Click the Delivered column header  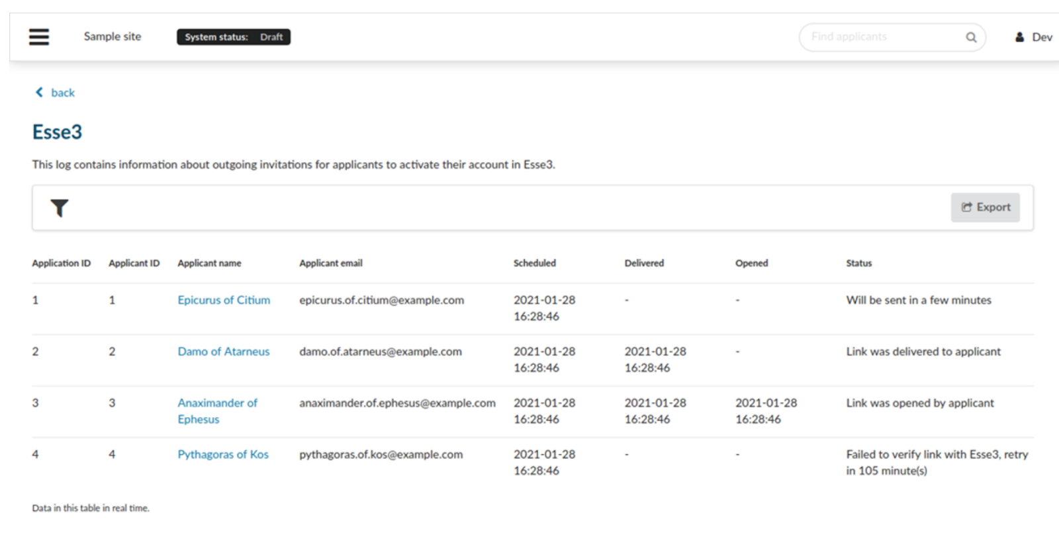tap(644, 263)
